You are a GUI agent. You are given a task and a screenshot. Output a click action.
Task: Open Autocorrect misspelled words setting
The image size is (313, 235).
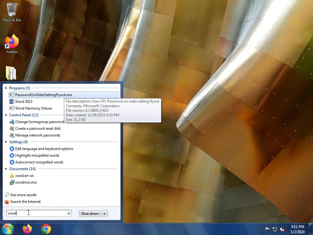[x=36, y=162]
